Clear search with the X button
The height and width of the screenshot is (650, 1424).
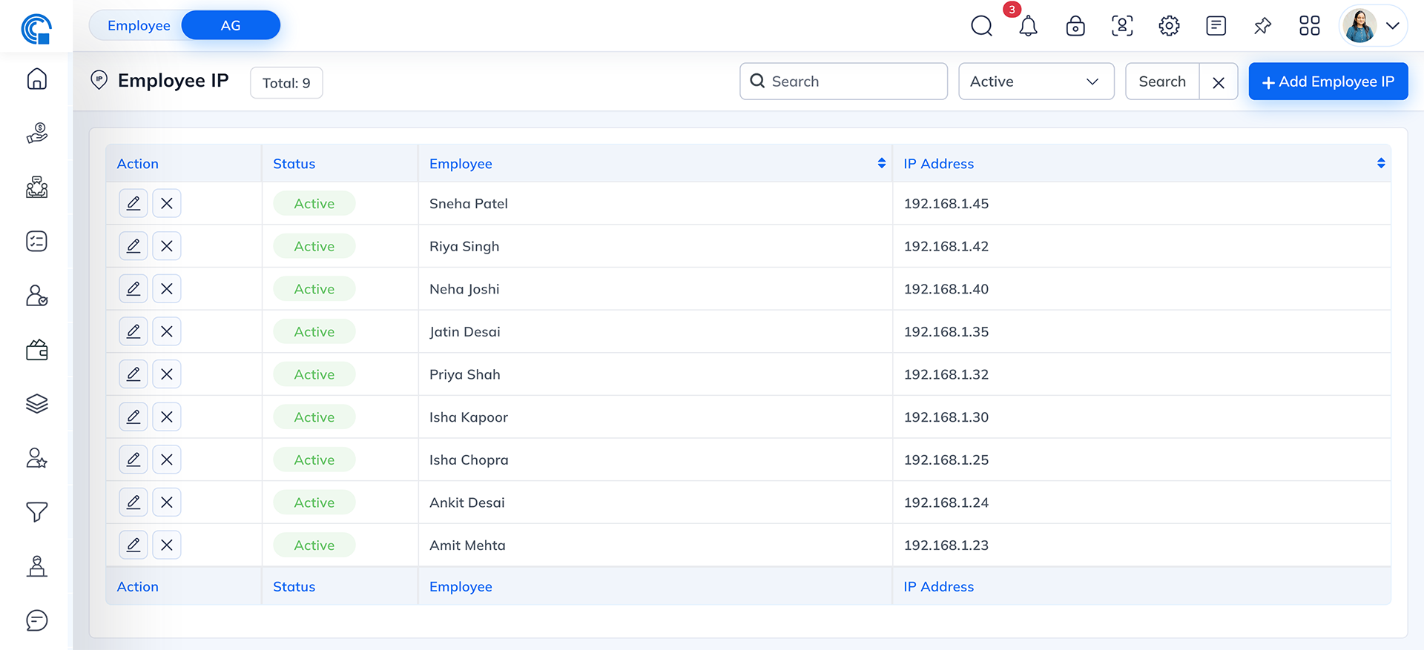(1218, 82)
